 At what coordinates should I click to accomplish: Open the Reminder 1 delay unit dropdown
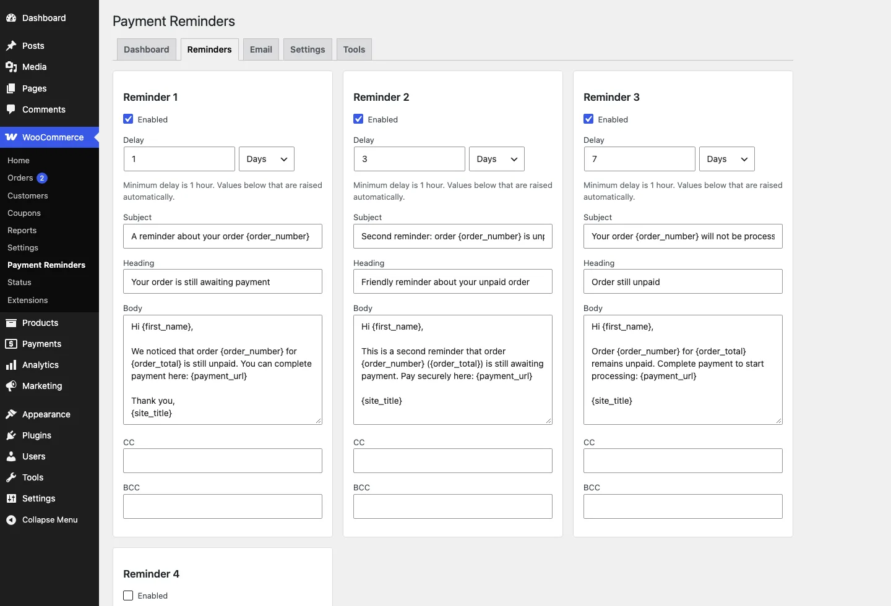click(267, 159)
